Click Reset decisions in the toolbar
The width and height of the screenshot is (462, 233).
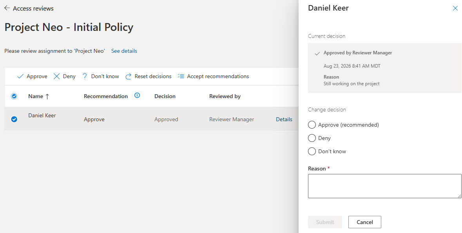148,76
